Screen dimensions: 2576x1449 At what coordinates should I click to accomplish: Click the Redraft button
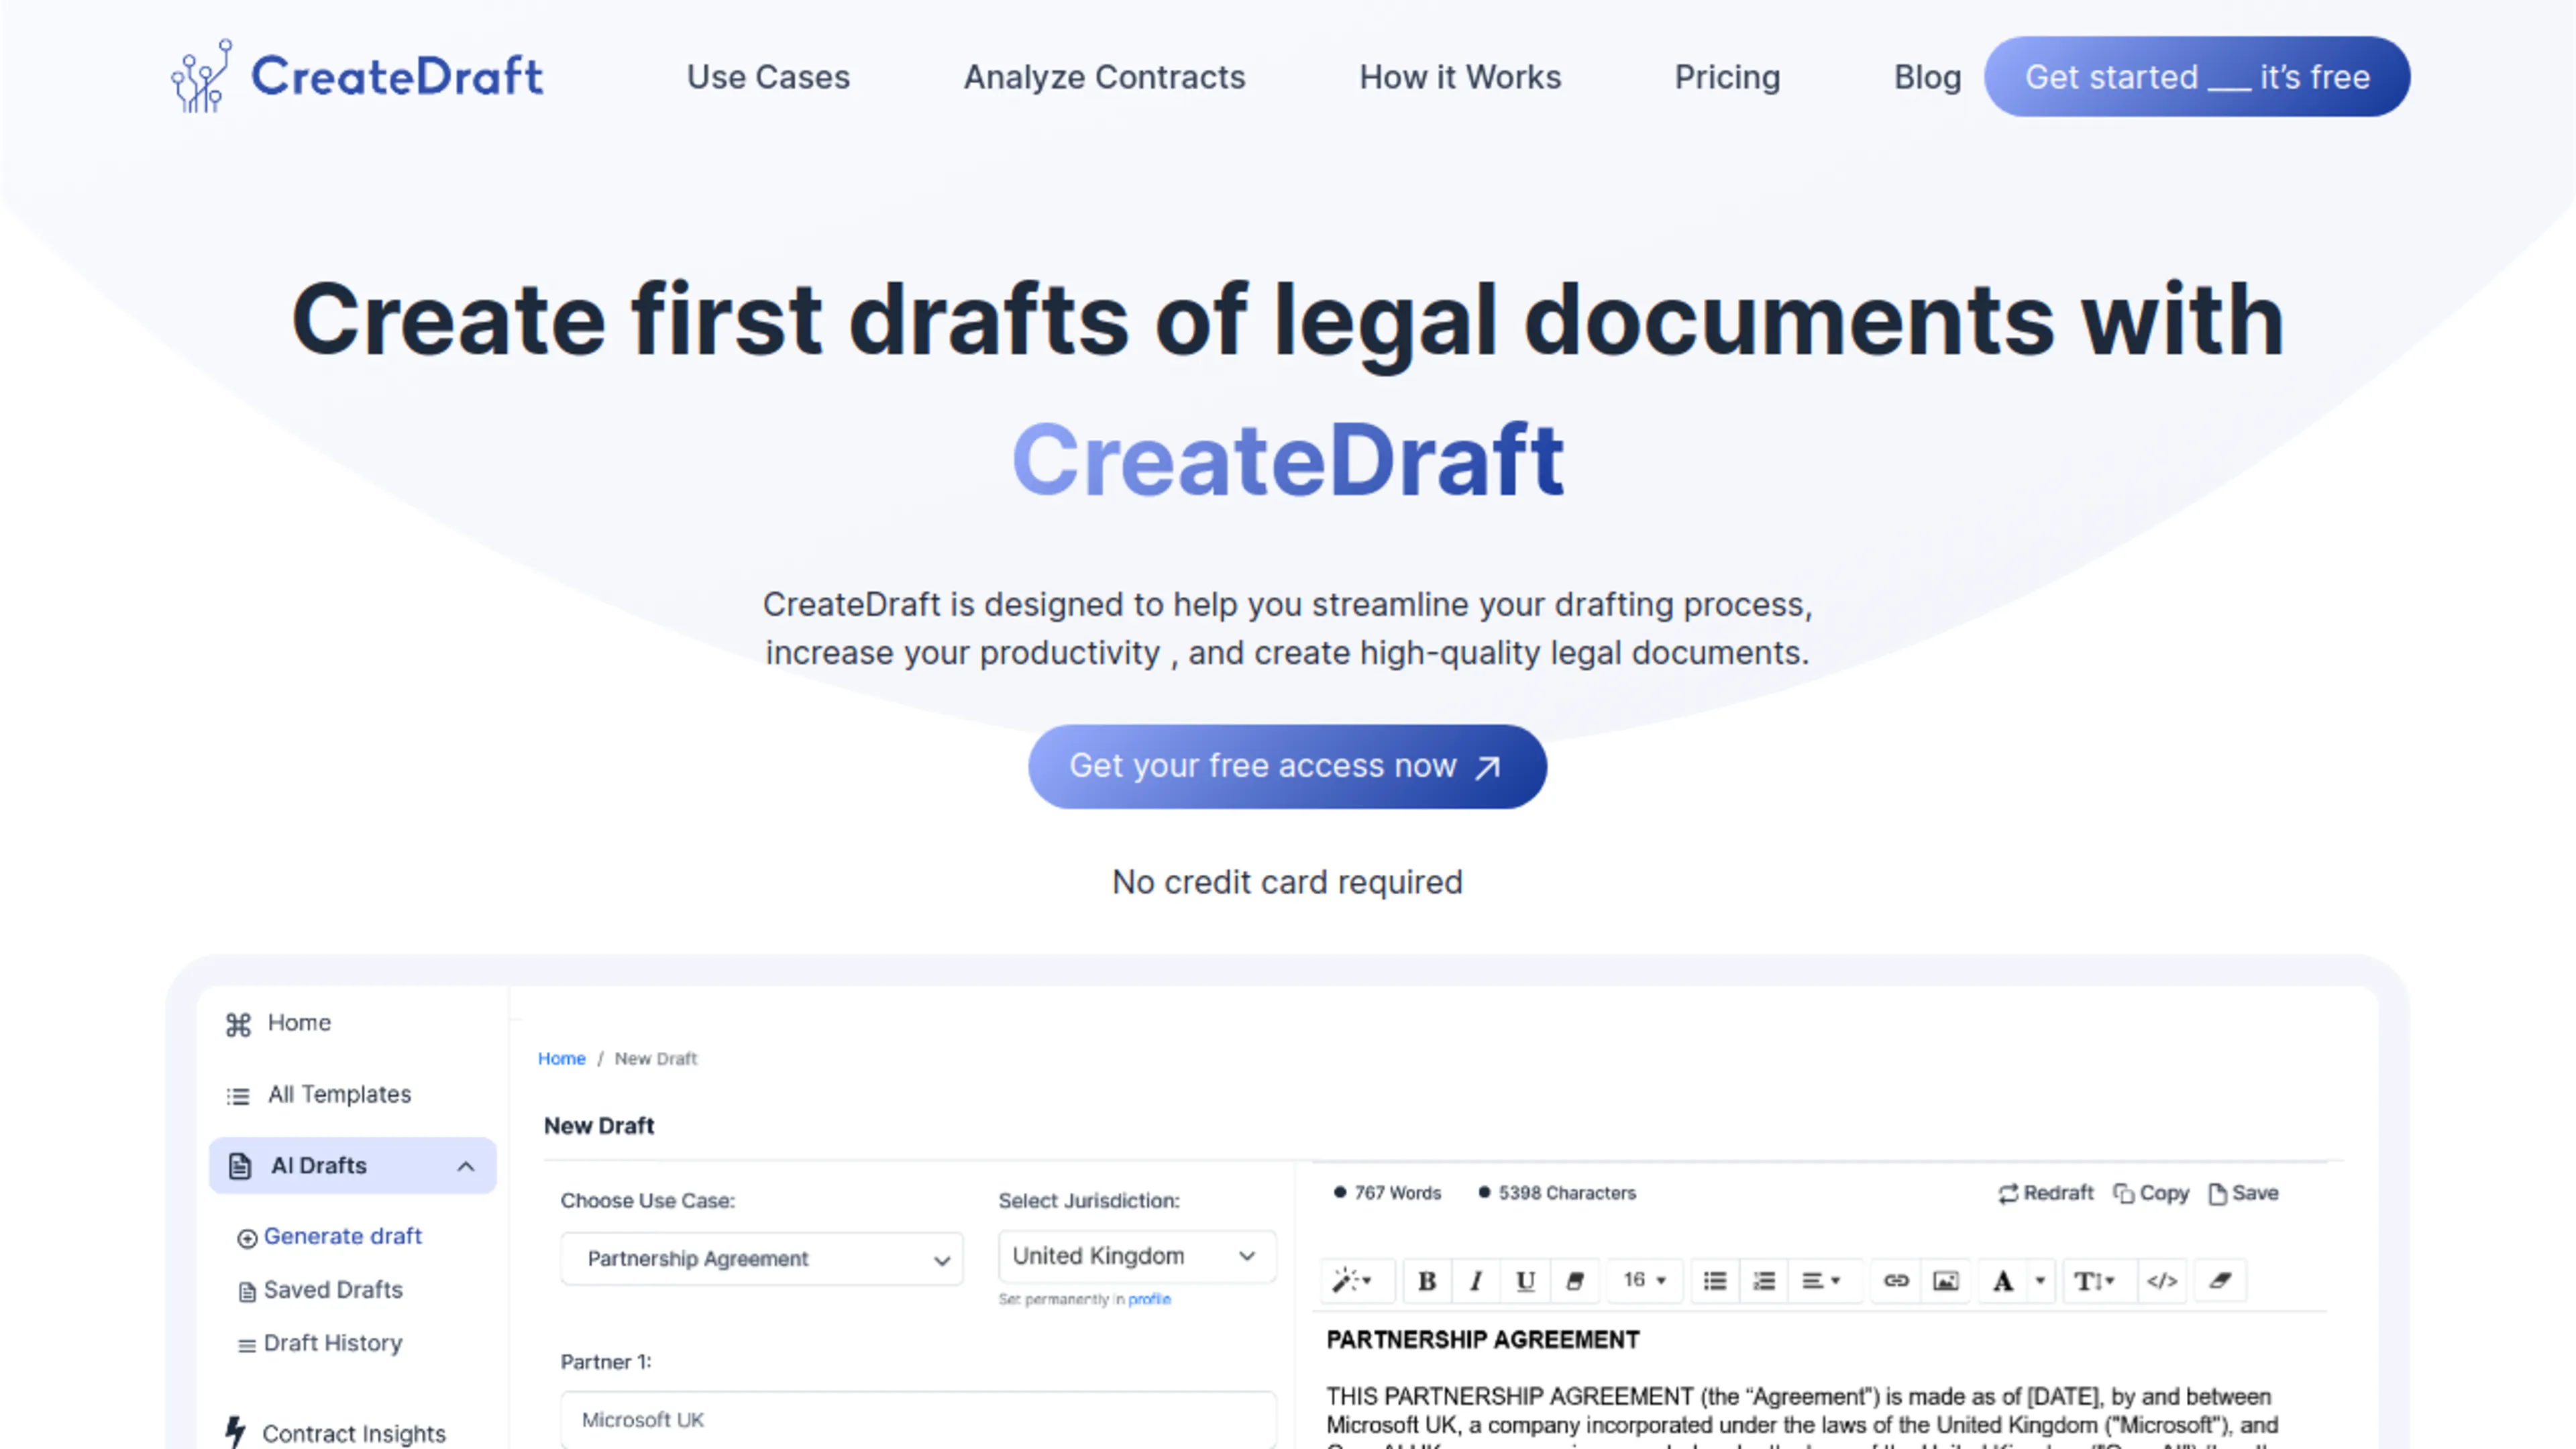[2045, 1193]
